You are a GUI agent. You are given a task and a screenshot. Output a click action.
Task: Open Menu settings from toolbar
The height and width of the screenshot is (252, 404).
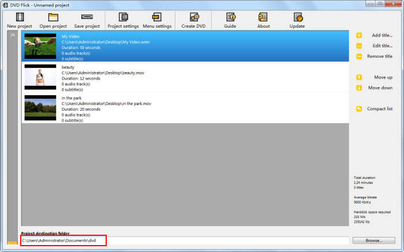click(x=156, y=17)
